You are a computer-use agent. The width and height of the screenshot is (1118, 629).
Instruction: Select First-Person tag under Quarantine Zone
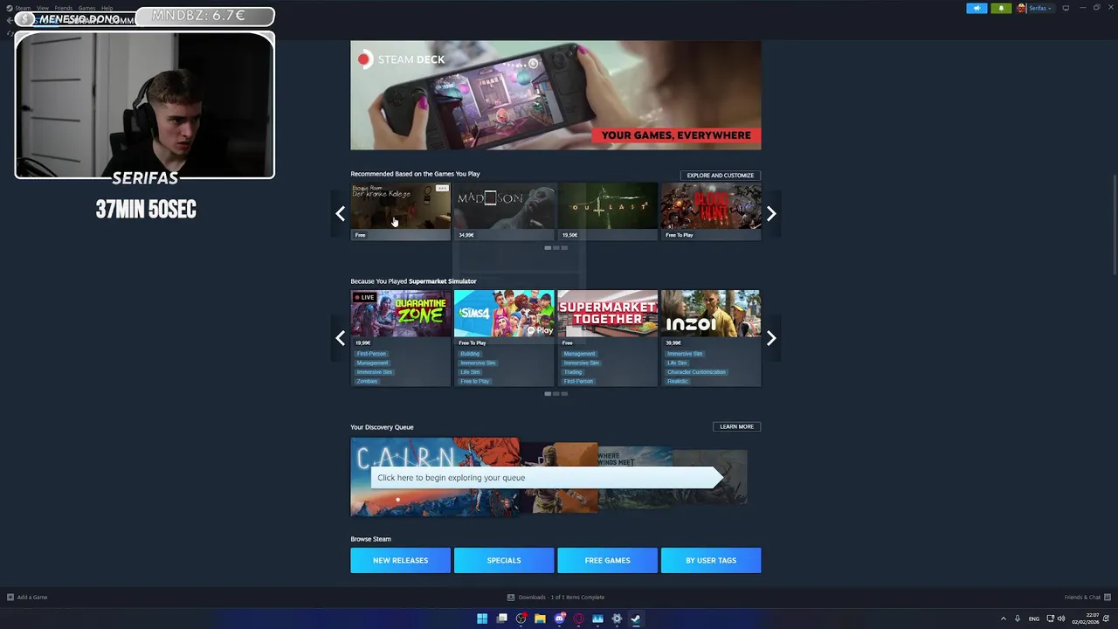371,354
